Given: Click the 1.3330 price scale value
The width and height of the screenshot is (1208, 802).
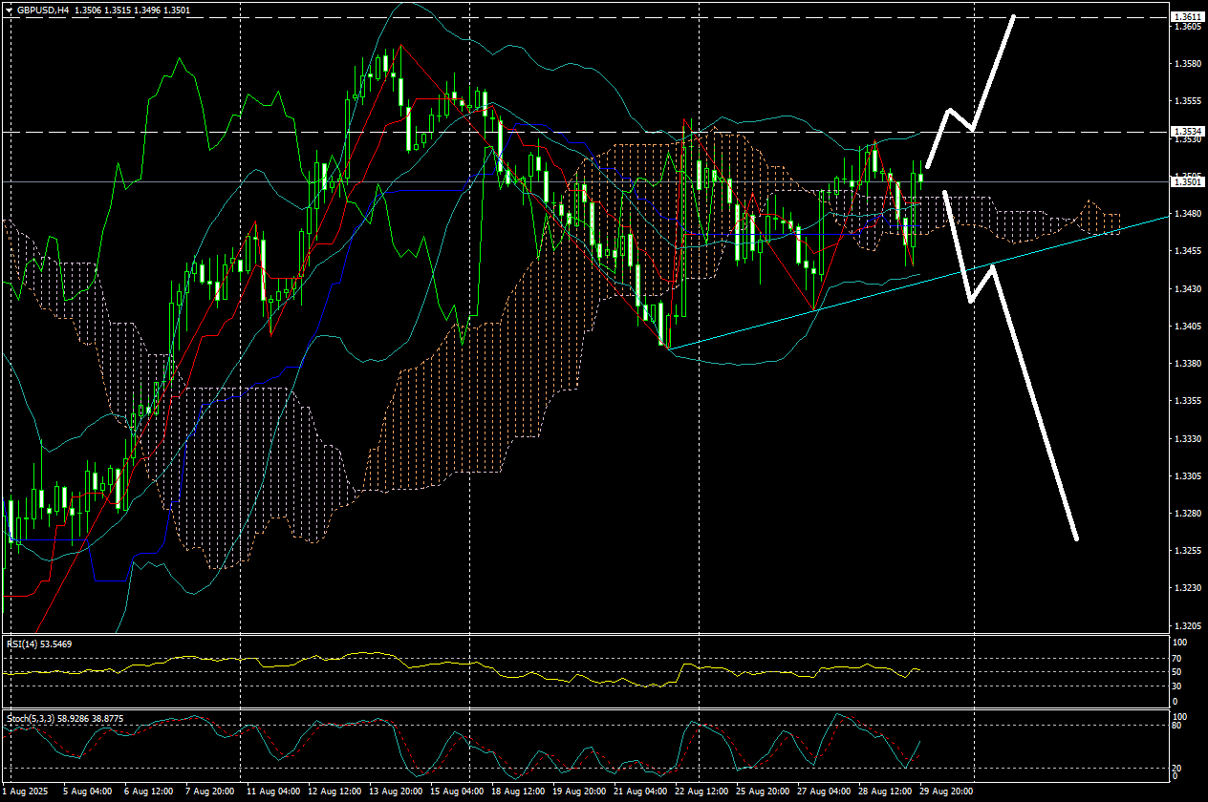Looking at the screenshot, I should (1188, 439).
